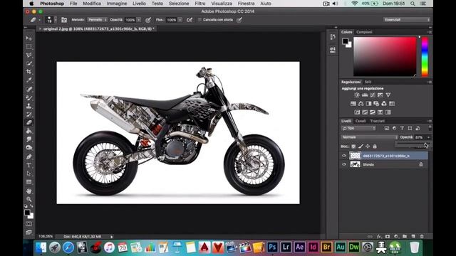Open Photoshop from the Dock
456x256 pixels.
click(x=272, y=247)
